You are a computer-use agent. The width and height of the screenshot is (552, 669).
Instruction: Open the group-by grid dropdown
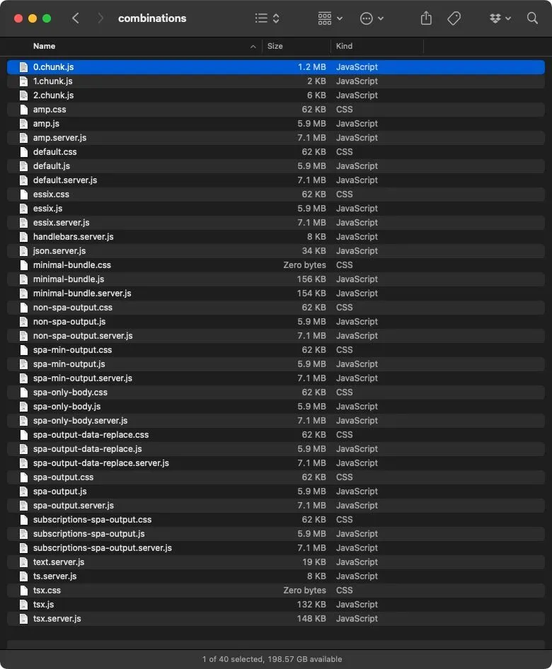coord(330,18)
